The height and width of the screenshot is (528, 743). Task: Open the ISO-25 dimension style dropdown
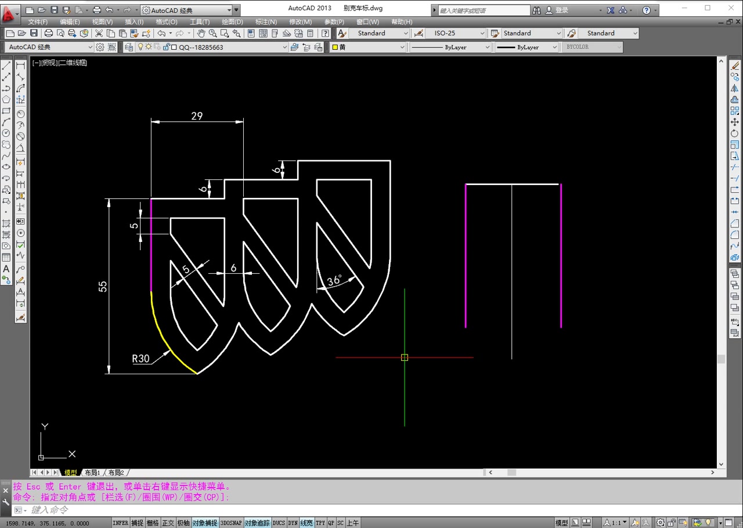click(x=455, y=33)
